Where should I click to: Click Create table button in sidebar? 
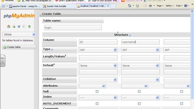[19, 47]
